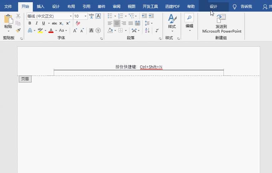This screenshot has width=272, height=173.
Task: Decrease font size with shrink icon
Action: point(82,30)
